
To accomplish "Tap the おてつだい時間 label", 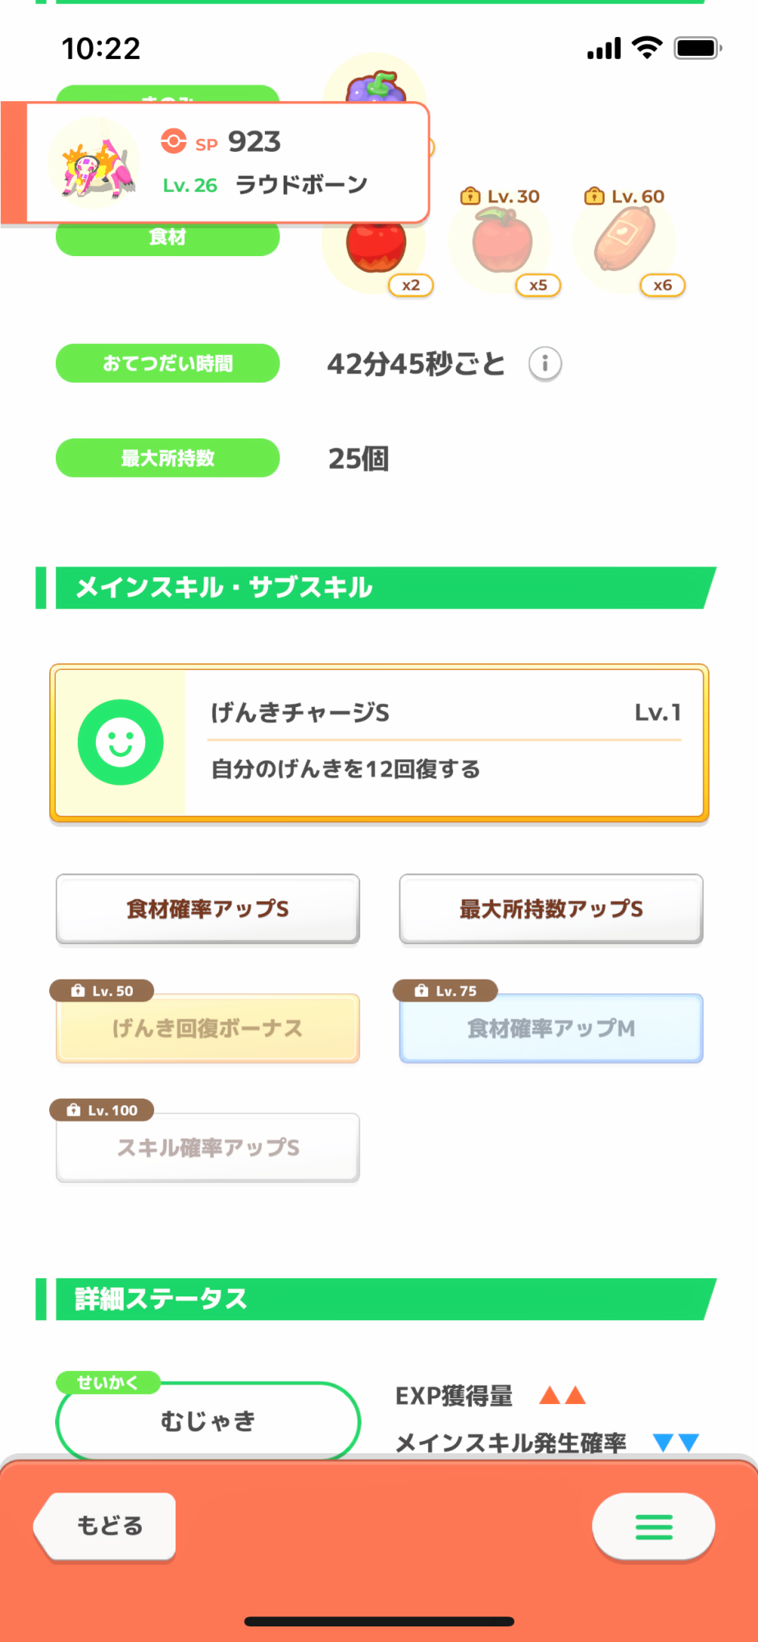I will click(x=167, y=363).
